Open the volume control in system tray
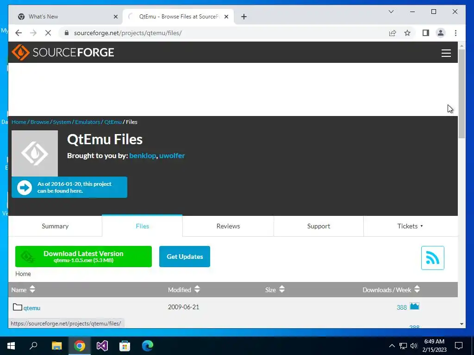This screenshot has width=474, height=355. point(414,346)
